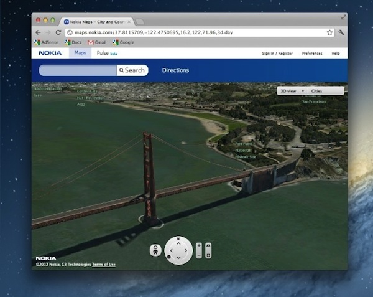
Task: Click the street-level pegman icon
Action: click(155, 250)
